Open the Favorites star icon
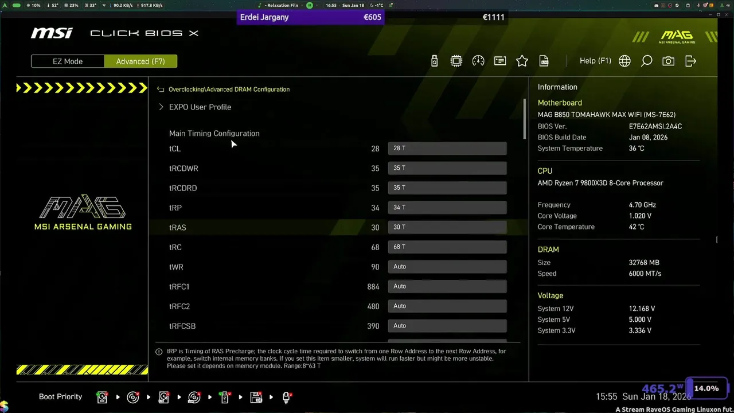The width and height of the screenshot is (734, 413). tap(522, 61)
